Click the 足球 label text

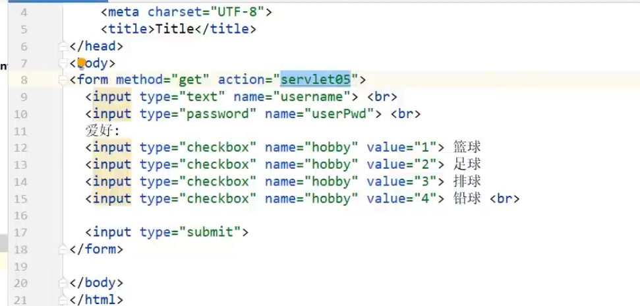(x=467, y=164)
